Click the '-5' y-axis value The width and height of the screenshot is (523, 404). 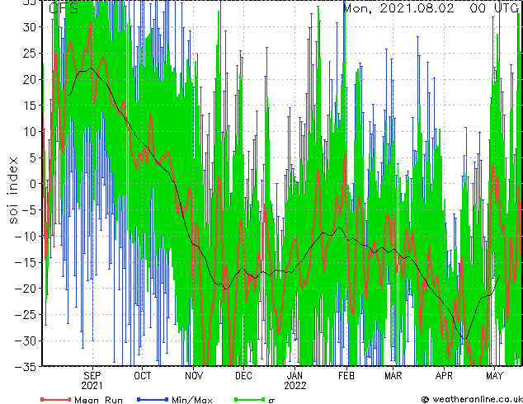coord(29,210)
